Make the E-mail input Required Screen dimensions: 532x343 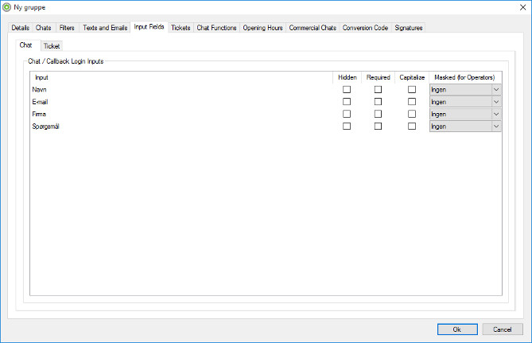378,102
